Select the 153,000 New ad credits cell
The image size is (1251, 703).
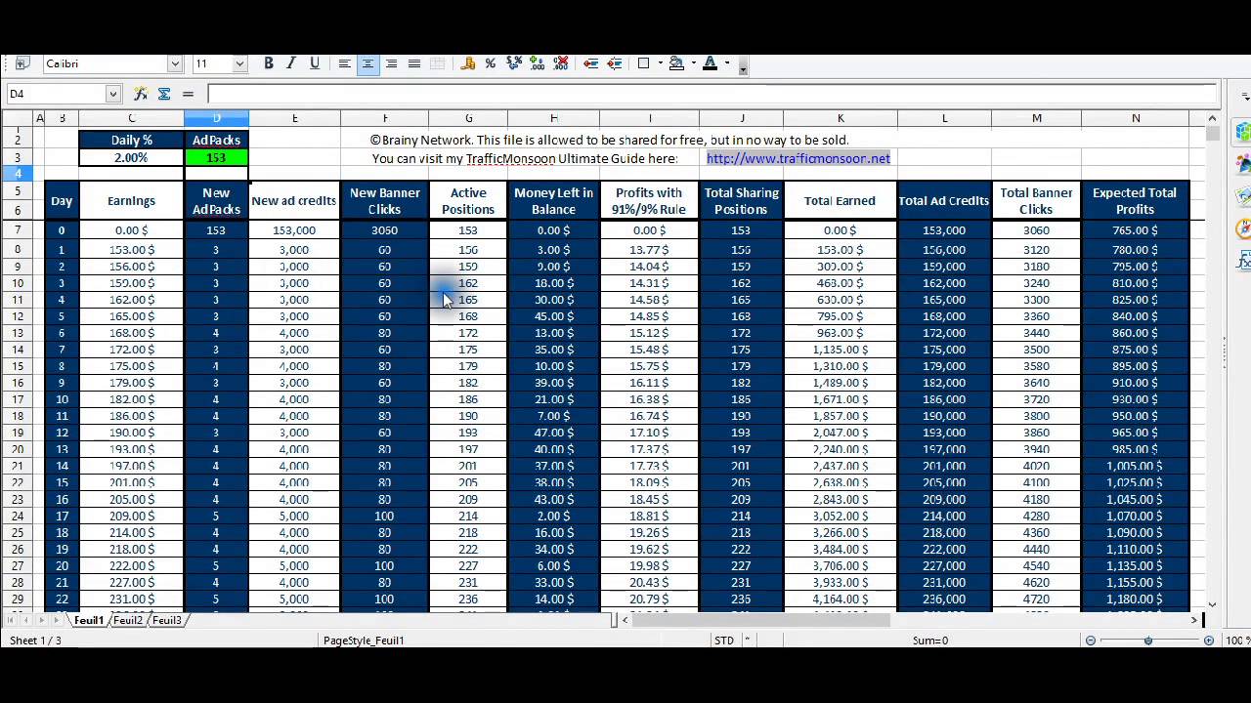click(294, 230)
